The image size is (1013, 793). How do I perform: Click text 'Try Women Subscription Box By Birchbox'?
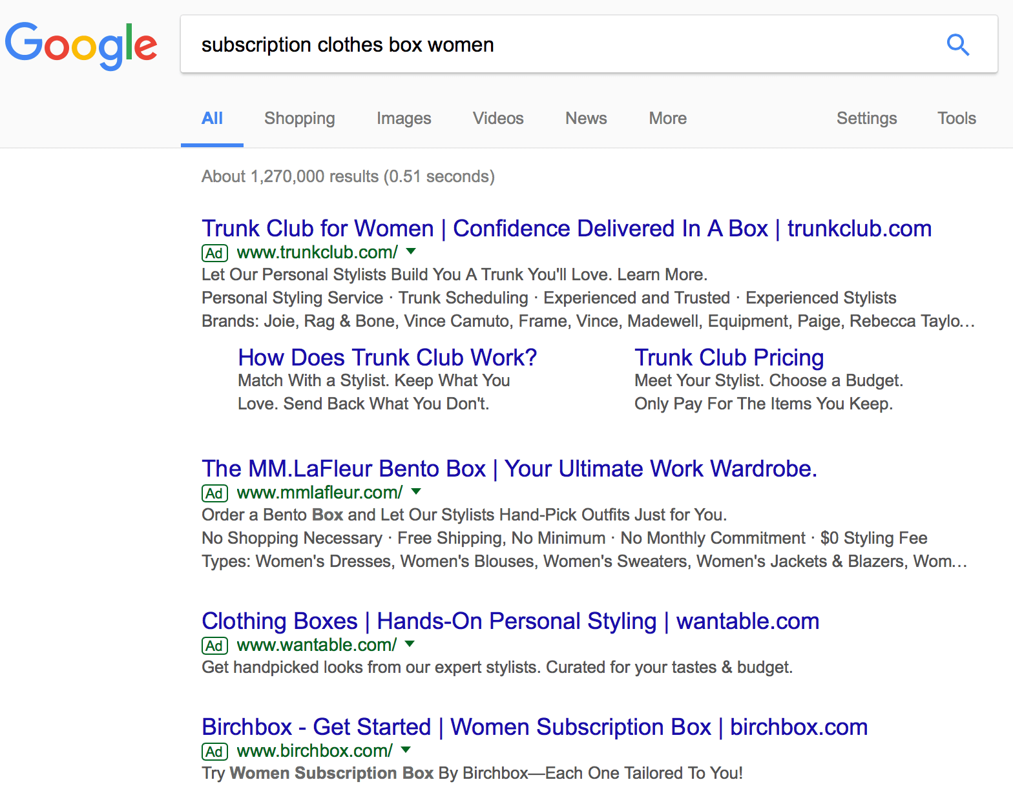coord(365,773)
